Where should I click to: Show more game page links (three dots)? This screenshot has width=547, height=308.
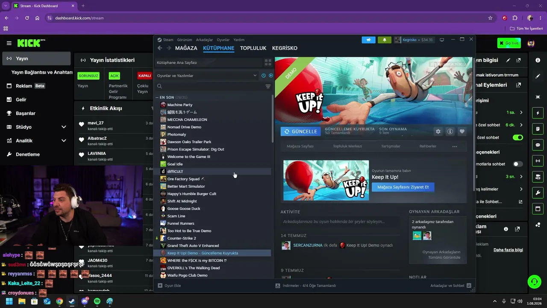[454, 146]
